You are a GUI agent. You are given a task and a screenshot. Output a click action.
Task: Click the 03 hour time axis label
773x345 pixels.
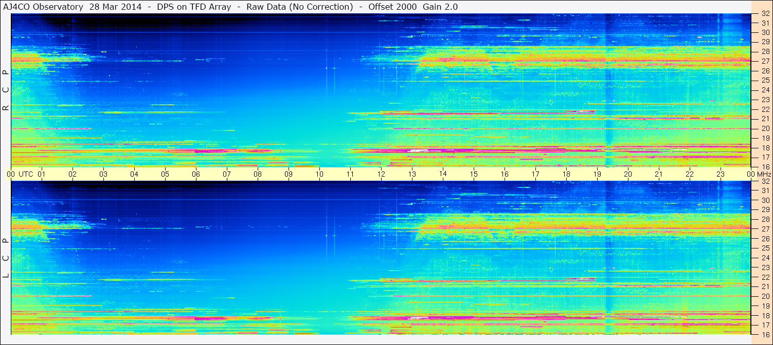click(x=103, y=174)
